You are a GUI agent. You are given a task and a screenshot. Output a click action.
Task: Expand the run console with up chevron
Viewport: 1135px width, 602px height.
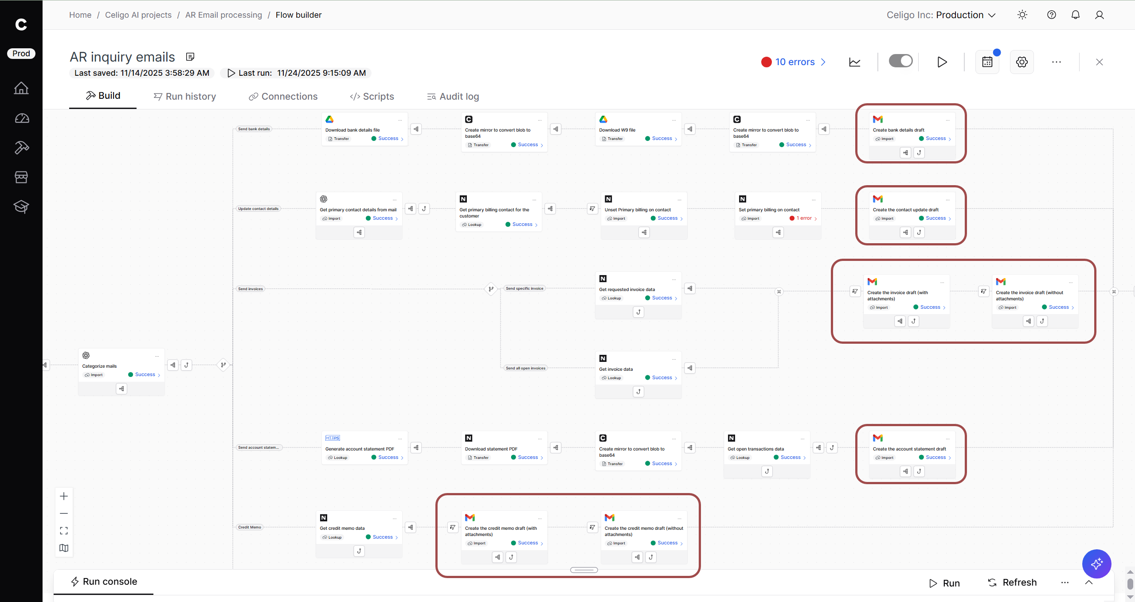[1088, 583]
